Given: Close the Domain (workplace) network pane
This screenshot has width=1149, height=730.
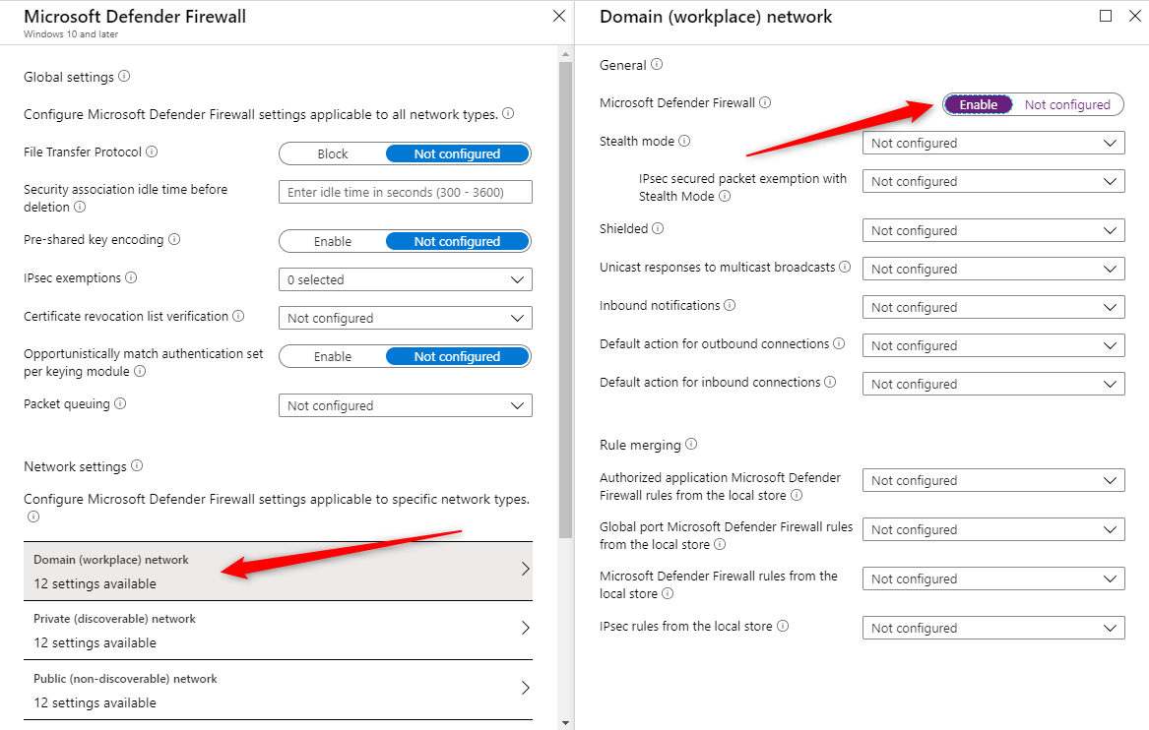Looking at the screenshot, I should (1134, 16).
